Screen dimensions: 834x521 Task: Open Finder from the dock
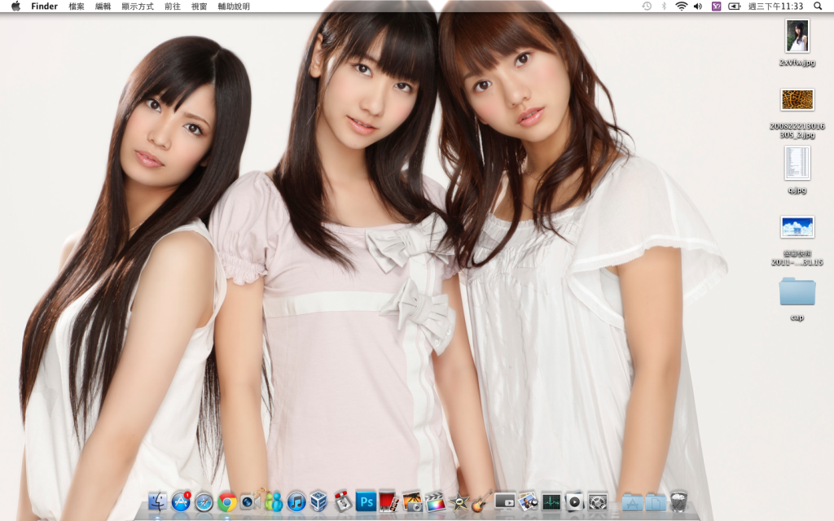pos(158,501)
